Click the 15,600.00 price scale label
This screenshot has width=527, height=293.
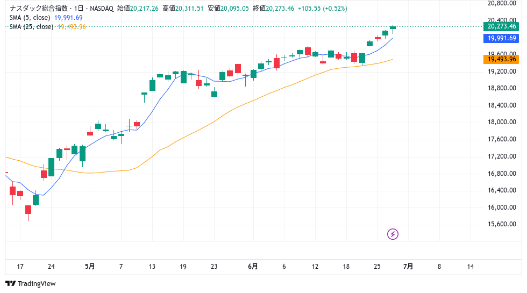click(502, 224)
